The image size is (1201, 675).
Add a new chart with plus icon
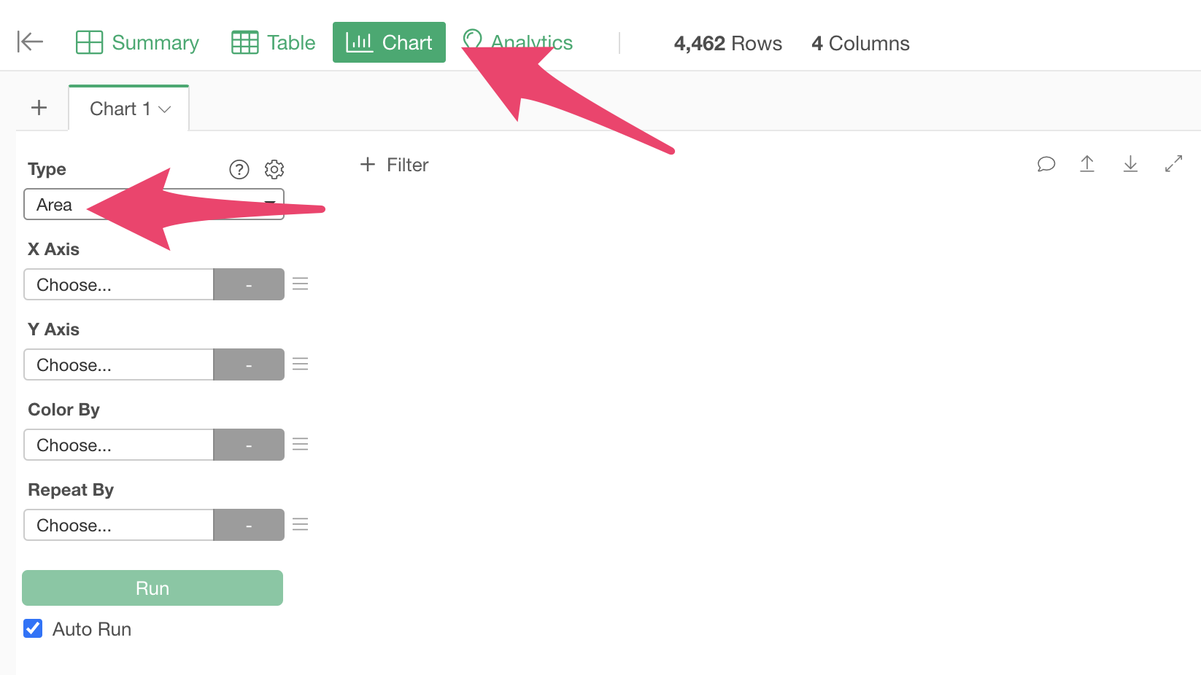[x=39, y=109]
